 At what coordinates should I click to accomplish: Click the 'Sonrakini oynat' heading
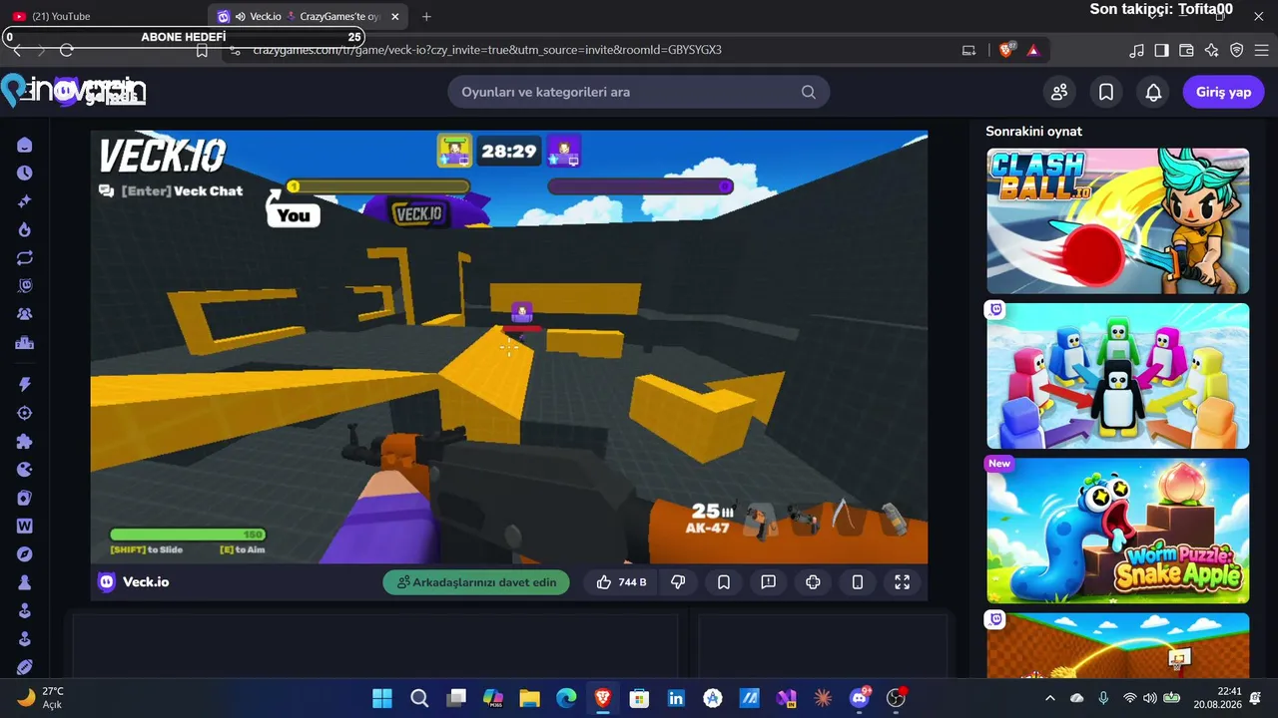click(1033, 131)
